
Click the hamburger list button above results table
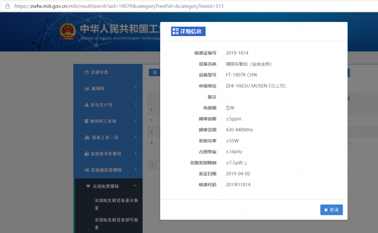pos(155,72)
